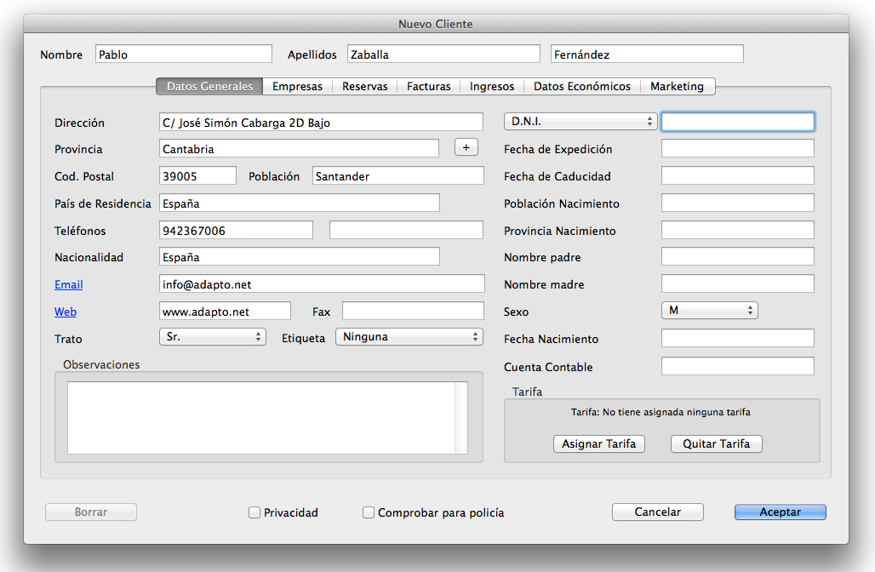
Task: Click the 'Tarifa: No tiene asignada ninguna tarifa' text
Action: coord(661,412)
